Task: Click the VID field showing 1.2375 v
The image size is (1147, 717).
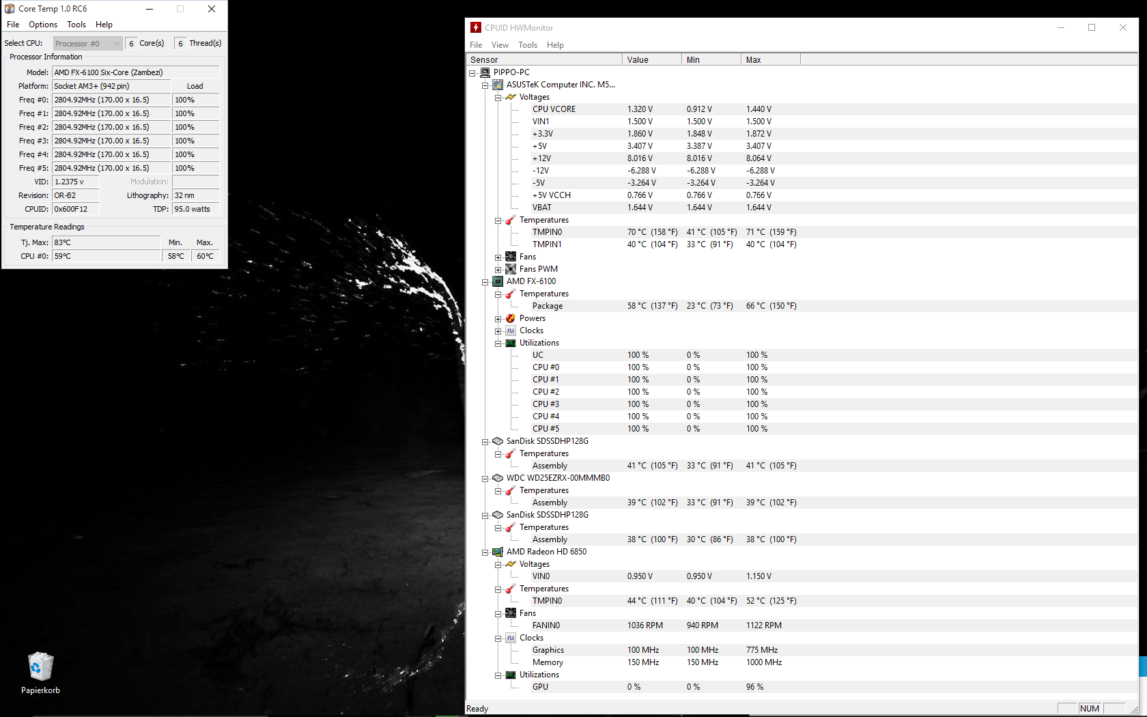Action: (x=76, y=182)
